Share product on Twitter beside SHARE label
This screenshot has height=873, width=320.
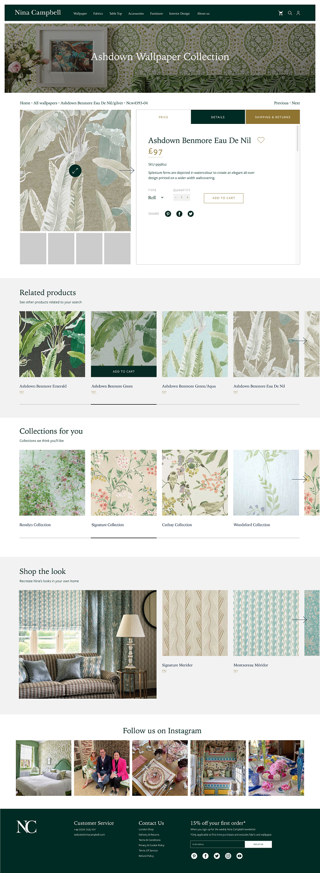[191, 214]
